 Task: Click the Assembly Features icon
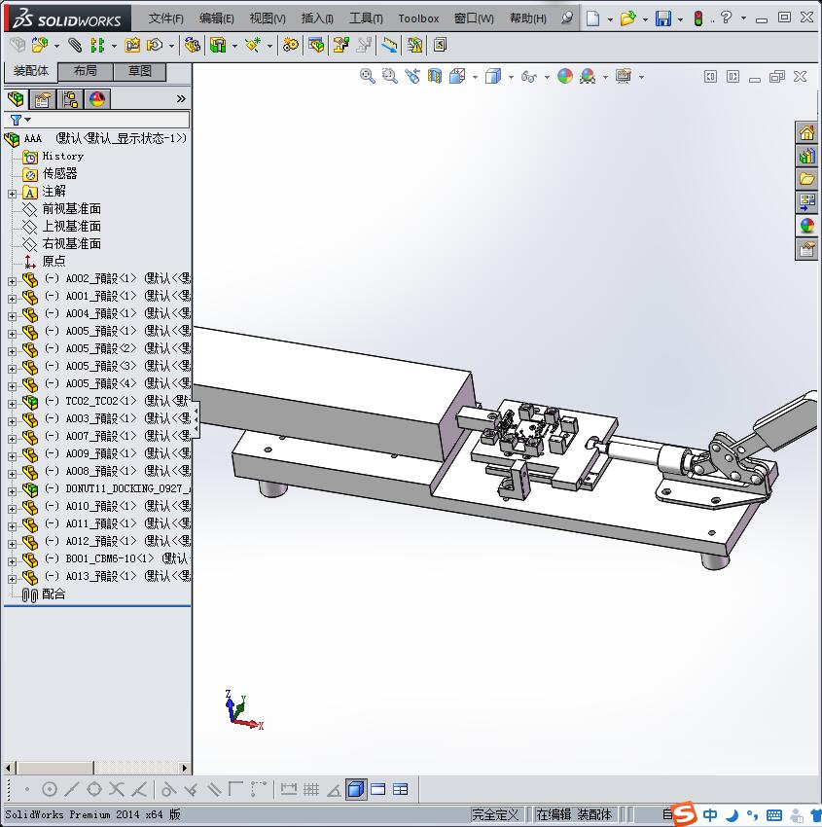click(218, 46)
